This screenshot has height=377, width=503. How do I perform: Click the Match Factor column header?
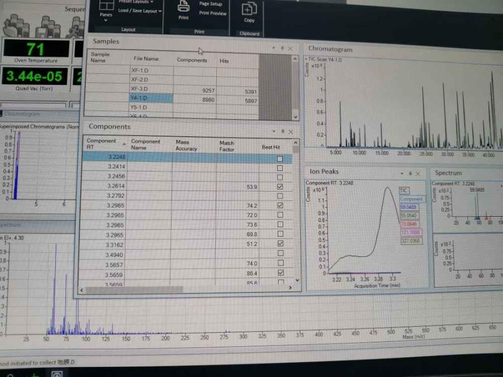227,146
